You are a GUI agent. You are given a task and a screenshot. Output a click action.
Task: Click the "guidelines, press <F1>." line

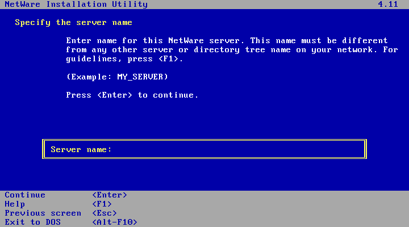(x=124, y=59)
